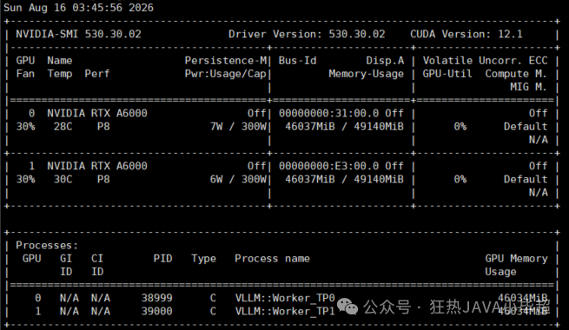Click the CI ID column header
Screen dimensions: 569x330
[x=97, y=265]
